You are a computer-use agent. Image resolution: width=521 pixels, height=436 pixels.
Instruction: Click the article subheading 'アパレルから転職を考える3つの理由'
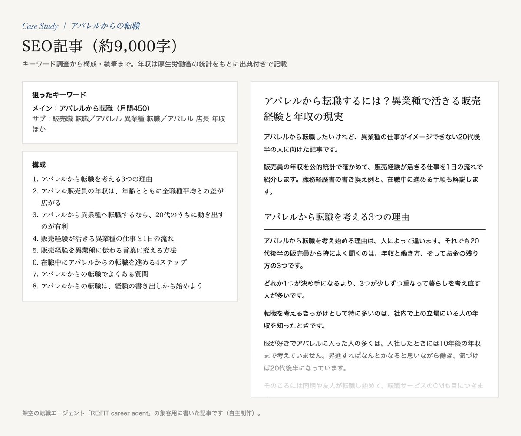pyautogui.click(x=336, y=217)
